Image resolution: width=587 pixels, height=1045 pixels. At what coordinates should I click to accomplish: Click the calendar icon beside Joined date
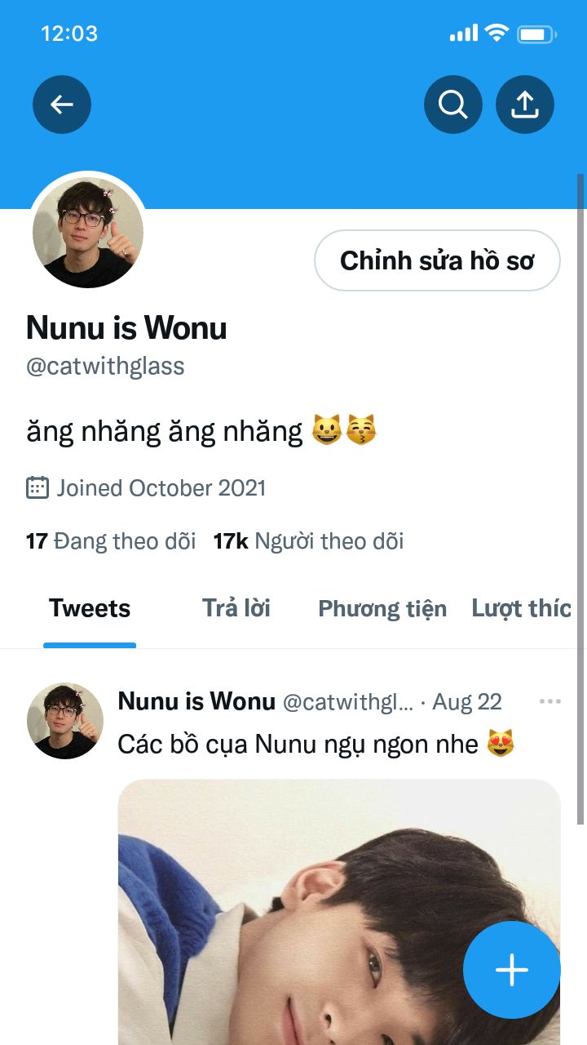(38, 488)
